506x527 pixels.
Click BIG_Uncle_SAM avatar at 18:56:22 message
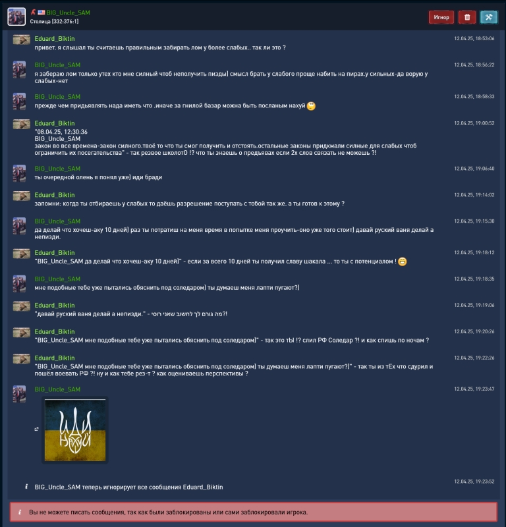19,70
